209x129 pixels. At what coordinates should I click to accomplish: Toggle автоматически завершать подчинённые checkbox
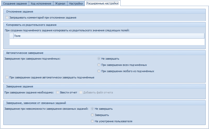coord(7,78)
